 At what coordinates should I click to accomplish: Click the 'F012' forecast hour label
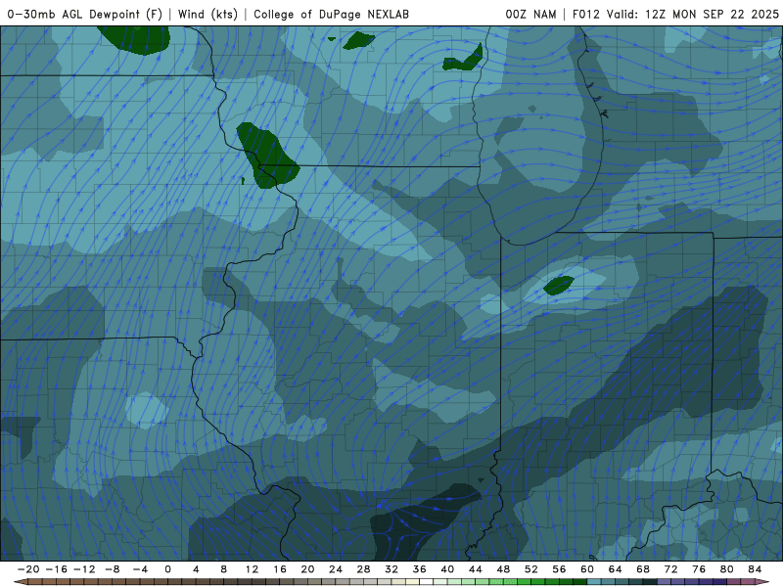click(x=585, y=14)
